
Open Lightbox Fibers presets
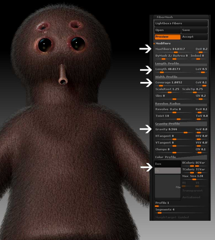[x=181, y=23]
